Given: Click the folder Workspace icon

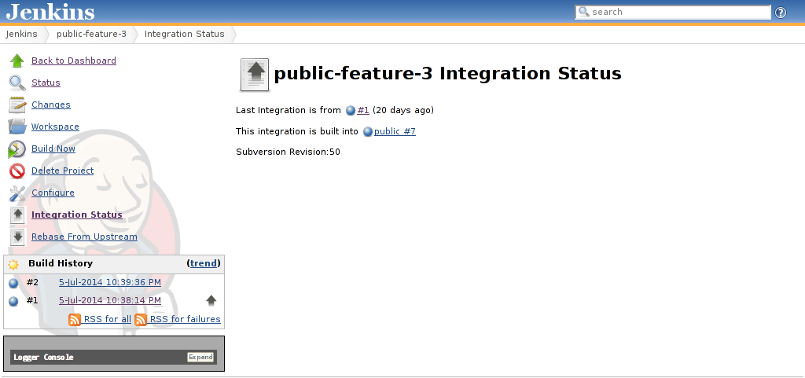Looking at the screenshot, I should pyautogui.click(x=17, y=127).
